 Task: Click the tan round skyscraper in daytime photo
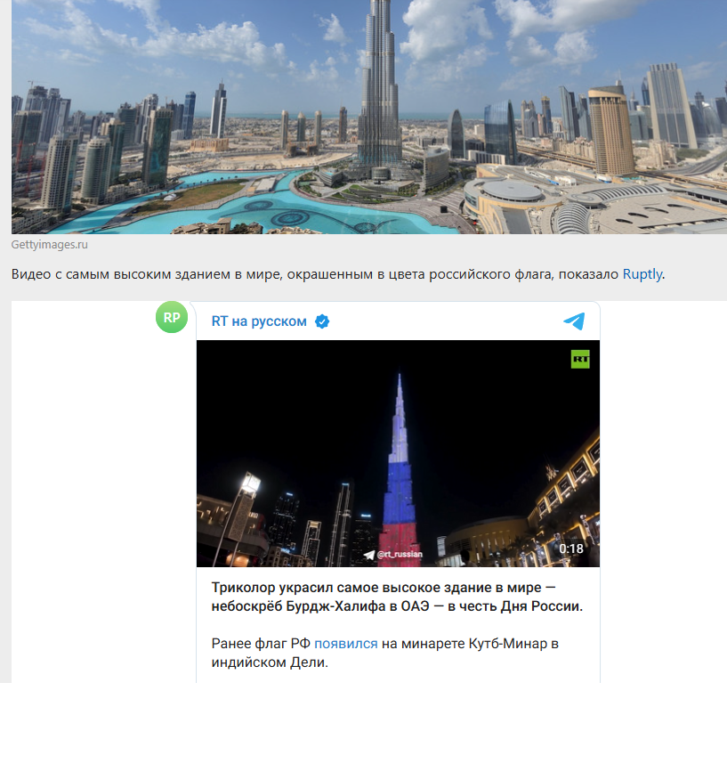(x=611, y=129)
